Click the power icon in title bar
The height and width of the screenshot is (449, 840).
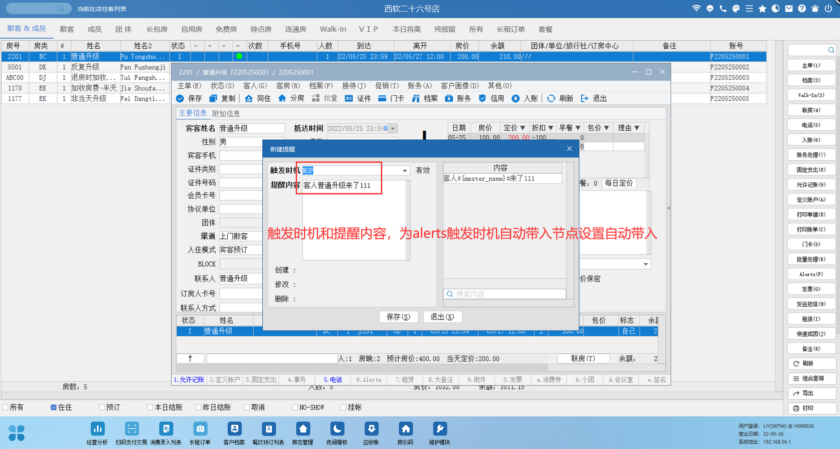(x=828, y=8)
